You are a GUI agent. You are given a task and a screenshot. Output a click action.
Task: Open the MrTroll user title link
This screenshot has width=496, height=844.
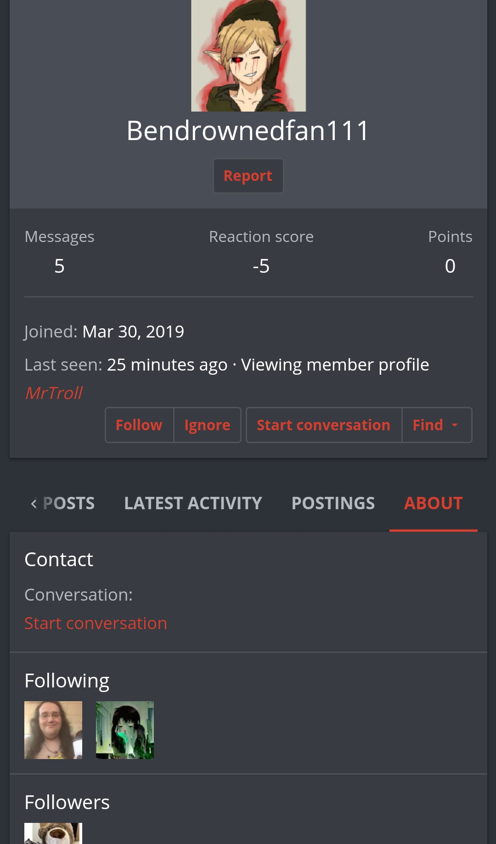(54, 393)
